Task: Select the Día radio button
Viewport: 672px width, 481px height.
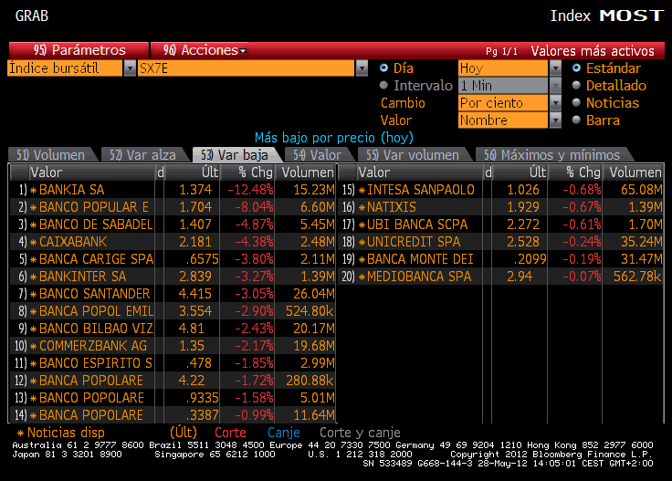Action: tap(383, 68)
